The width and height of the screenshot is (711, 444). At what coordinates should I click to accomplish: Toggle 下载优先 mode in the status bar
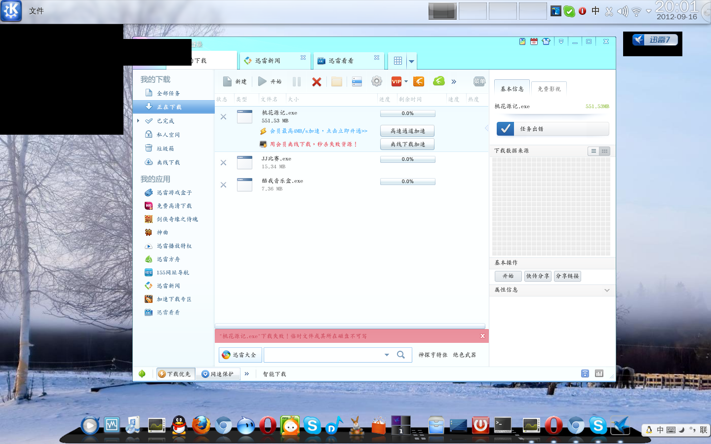[175, 374]
